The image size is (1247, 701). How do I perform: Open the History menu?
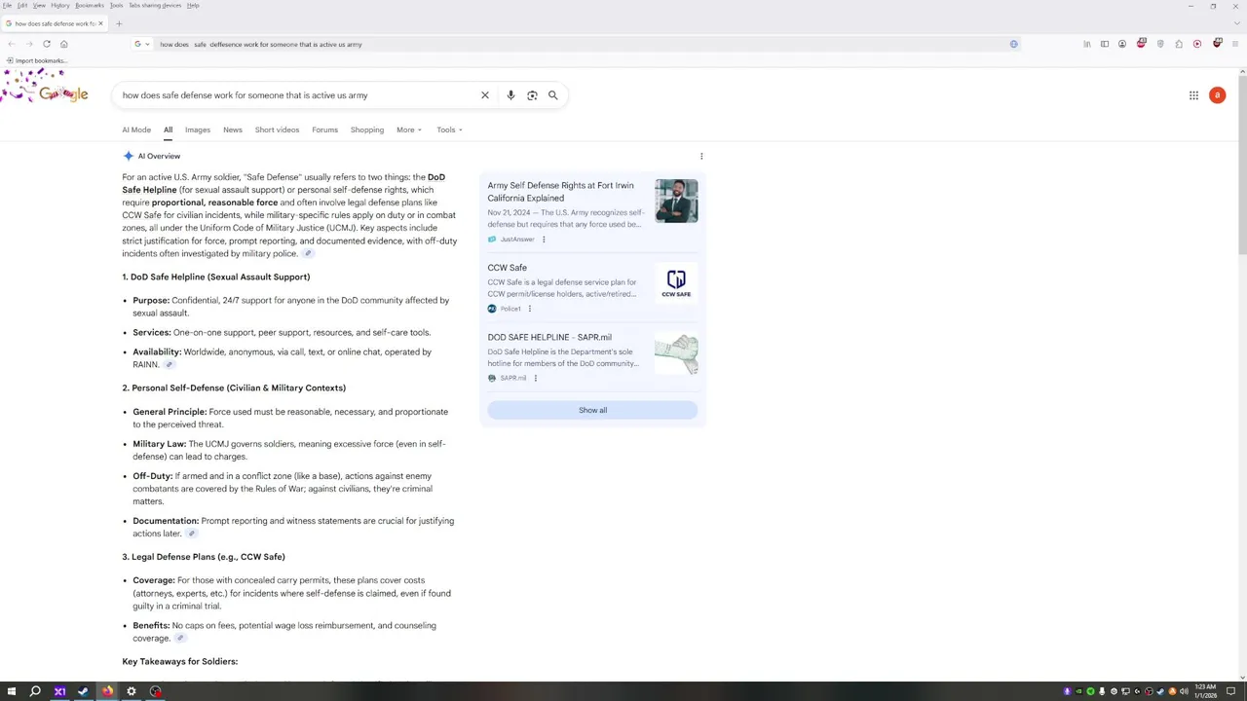pyautogui.click(x=59, y=5)
